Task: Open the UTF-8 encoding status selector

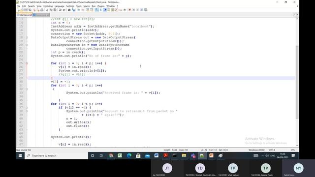Action: (272, 150)
